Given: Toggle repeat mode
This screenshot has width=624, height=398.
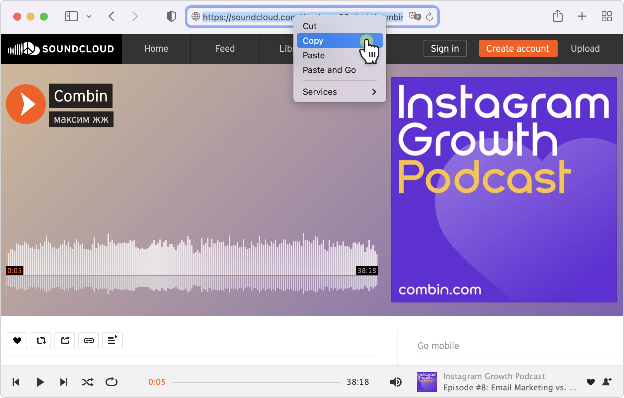Looking at the screenshot, I should coord(112,382).
